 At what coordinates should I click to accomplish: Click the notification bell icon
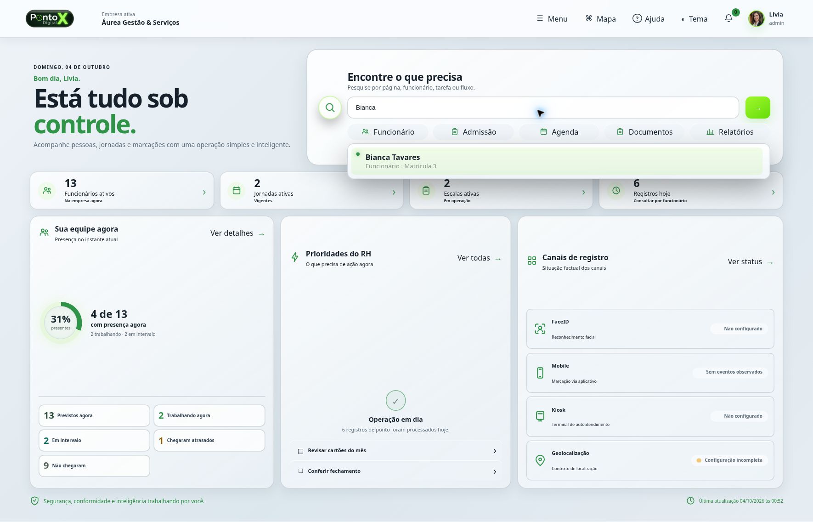pos(728,18)
